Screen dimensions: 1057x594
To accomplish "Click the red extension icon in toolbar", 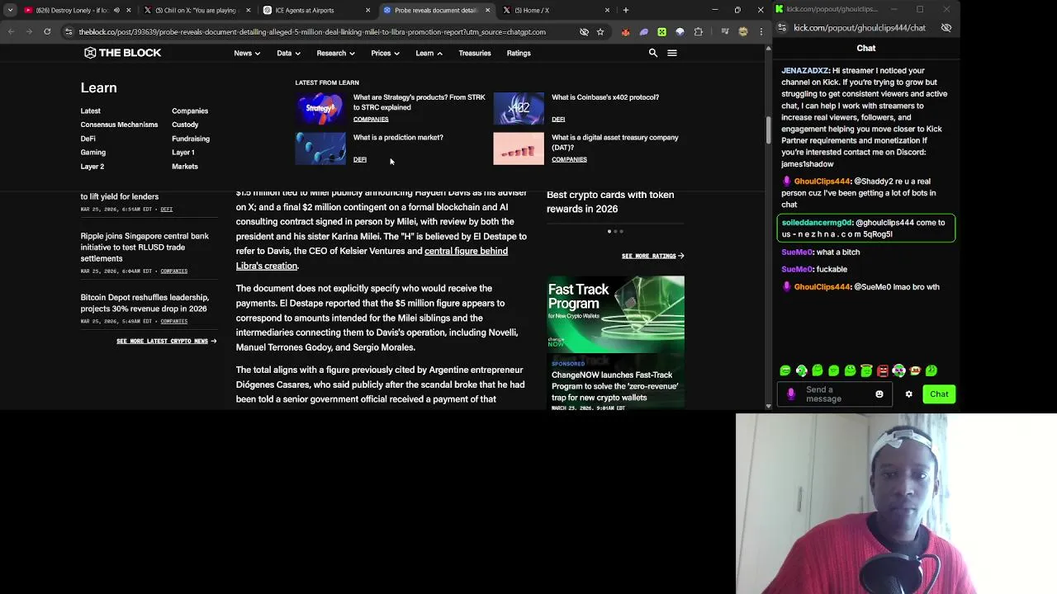I will point(625,31).
